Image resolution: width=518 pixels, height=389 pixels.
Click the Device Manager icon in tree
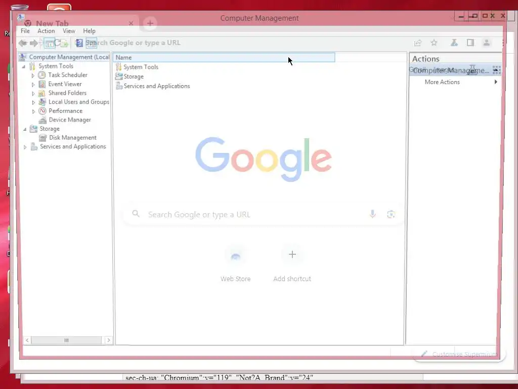coord(42,120)
